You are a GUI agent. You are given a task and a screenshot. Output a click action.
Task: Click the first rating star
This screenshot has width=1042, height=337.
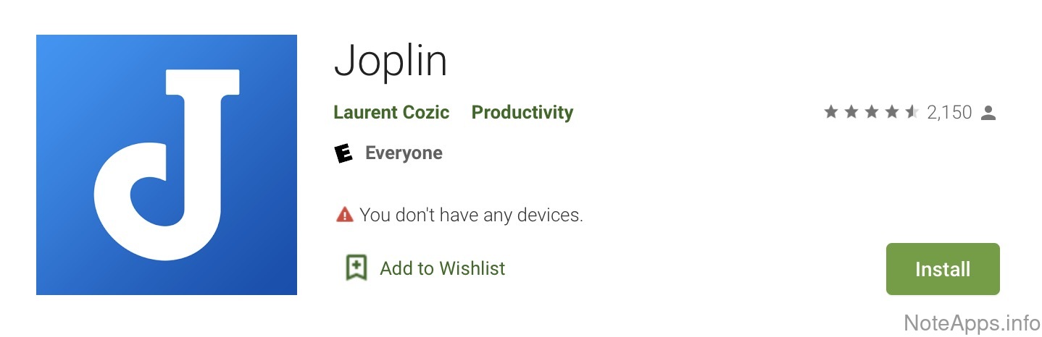tap(830, 112)
